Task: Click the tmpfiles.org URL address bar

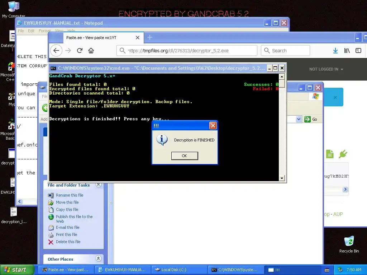Action: 187,50
